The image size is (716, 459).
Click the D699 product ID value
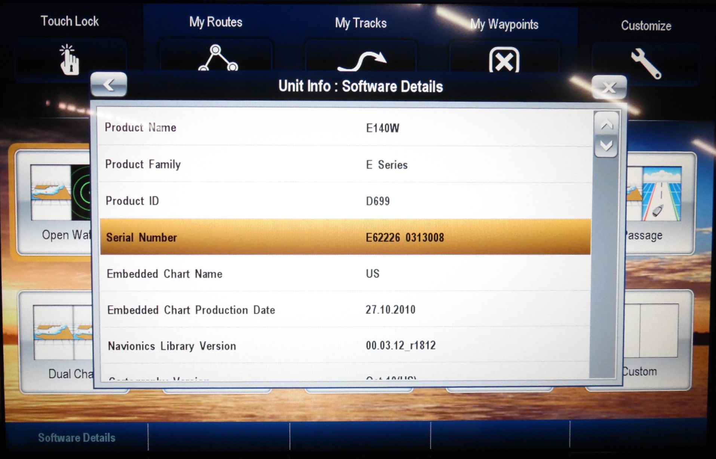[x=378, y=201]
